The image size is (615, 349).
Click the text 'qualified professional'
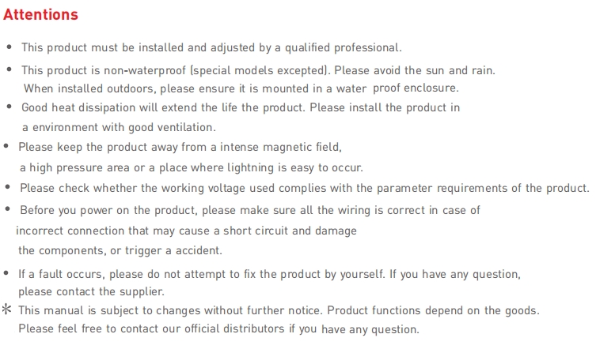[342, 47]
